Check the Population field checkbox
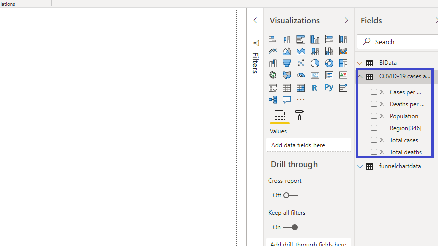Screen dimensions: 438x246 [374, 116]
